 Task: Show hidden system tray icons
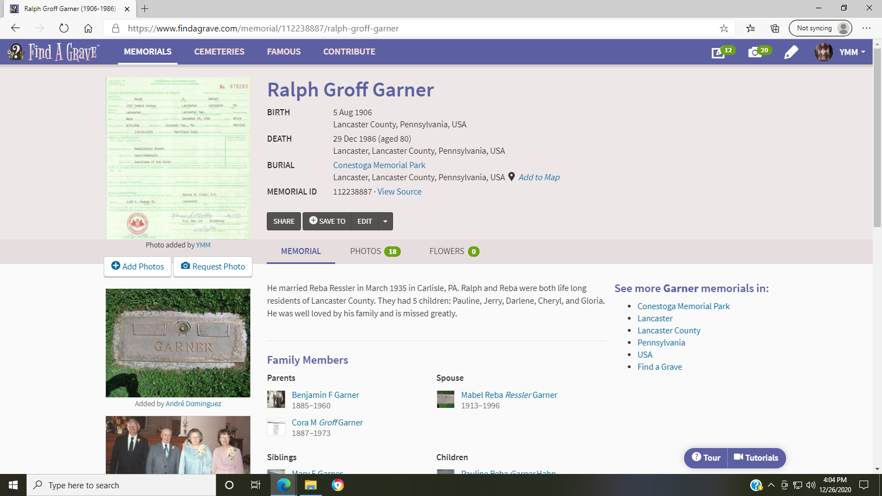pyautogui.click(x=771, y=485)
